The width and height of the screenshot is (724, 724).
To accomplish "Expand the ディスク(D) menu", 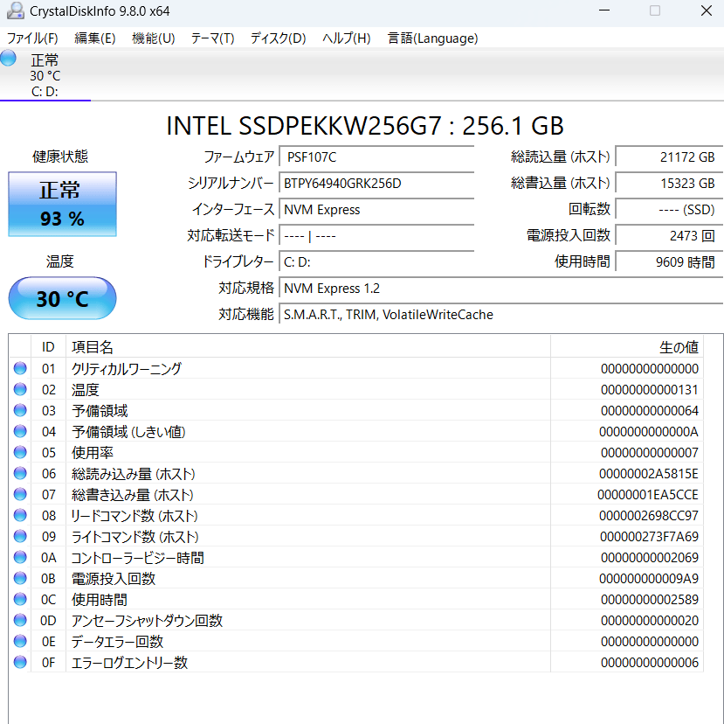I will pyautogui.click(x=278, y=38).
